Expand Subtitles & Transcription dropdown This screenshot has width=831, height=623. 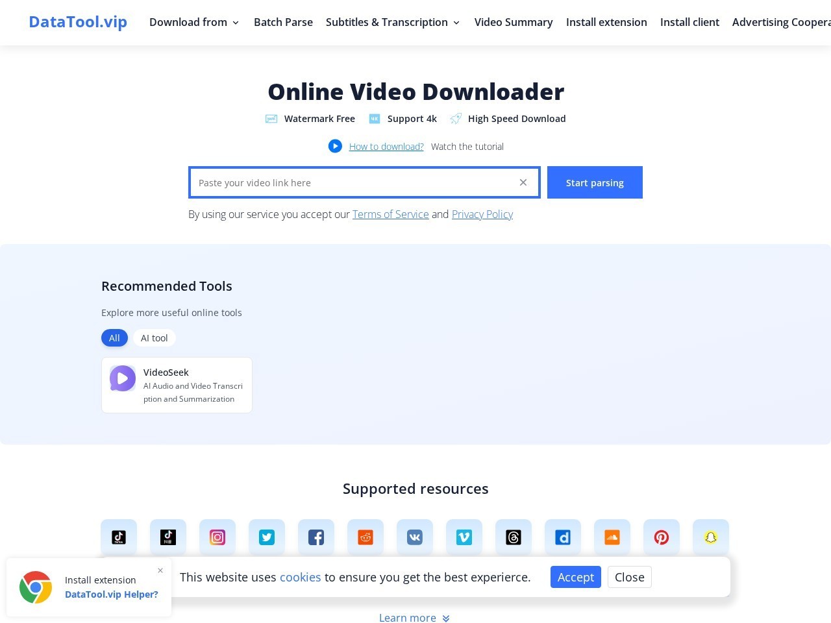393,22
